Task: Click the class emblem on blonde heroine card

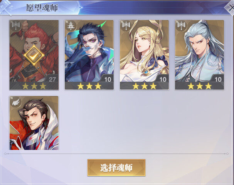Action: click(x=126, y=25)
